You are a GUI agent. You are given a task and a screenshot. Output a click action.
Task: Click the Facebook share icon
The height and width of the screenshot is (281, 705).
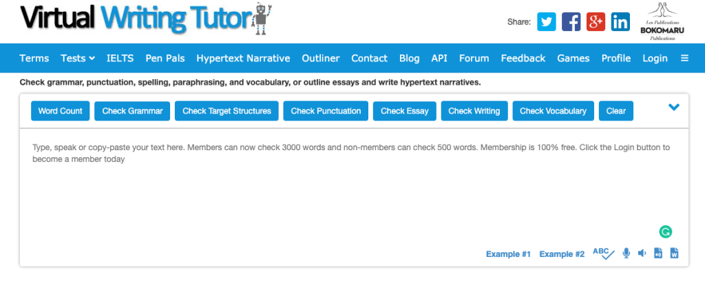[x=571, y=22]
